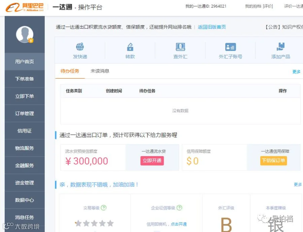
Task: Click 更多 link beside the task tabs
Action: (x=296, y=72)
